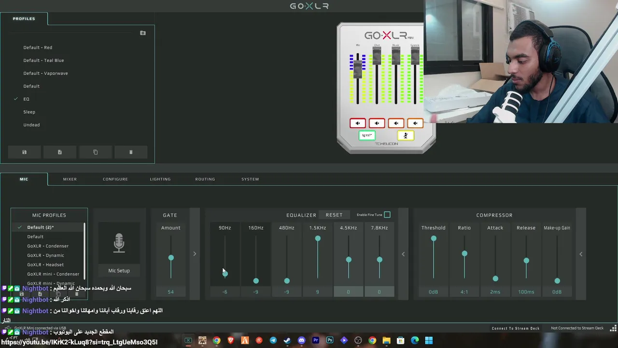Open Microsoft Store from the taskbar
This screenshot has height=348, width=618.
pyautogui.click(x=401, y=340)
